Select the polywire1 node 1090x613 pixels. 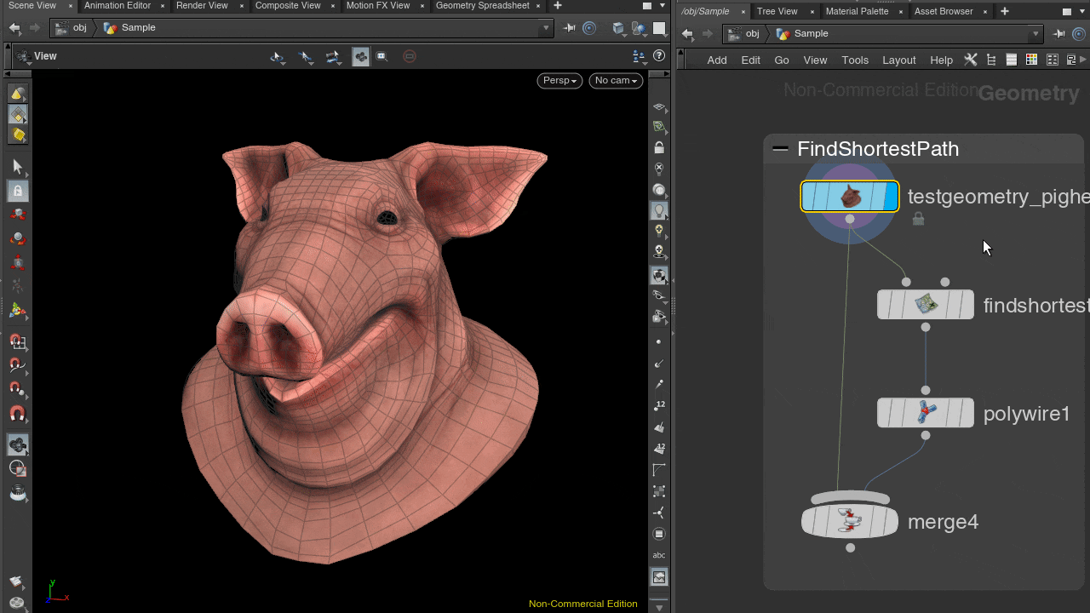tap(926, 413)
